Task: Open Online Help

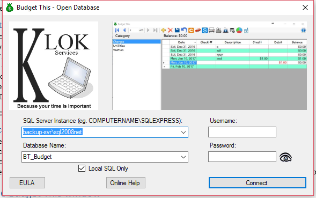Action: point(126,183)
